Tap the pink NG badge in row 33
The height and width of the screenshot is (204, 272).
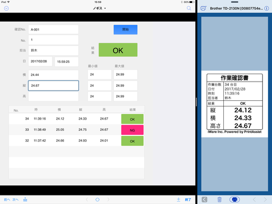(x=132, y=130)
